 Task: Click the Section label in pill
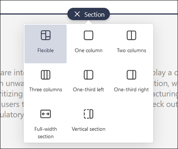[95, 15]
